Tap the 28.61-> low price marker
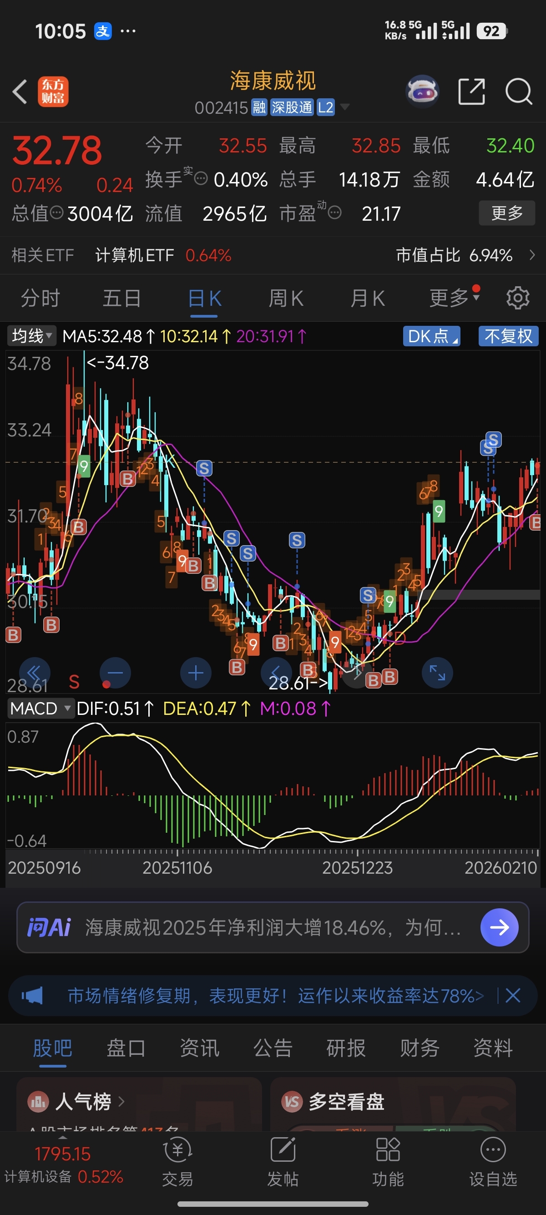Viewport: 546px width, 1215px height. pos(298,683)
